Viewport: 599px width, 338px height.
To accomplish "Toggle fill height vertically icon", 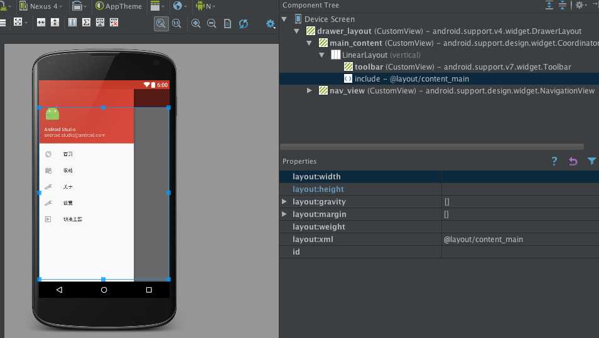I will pos(55,23).
